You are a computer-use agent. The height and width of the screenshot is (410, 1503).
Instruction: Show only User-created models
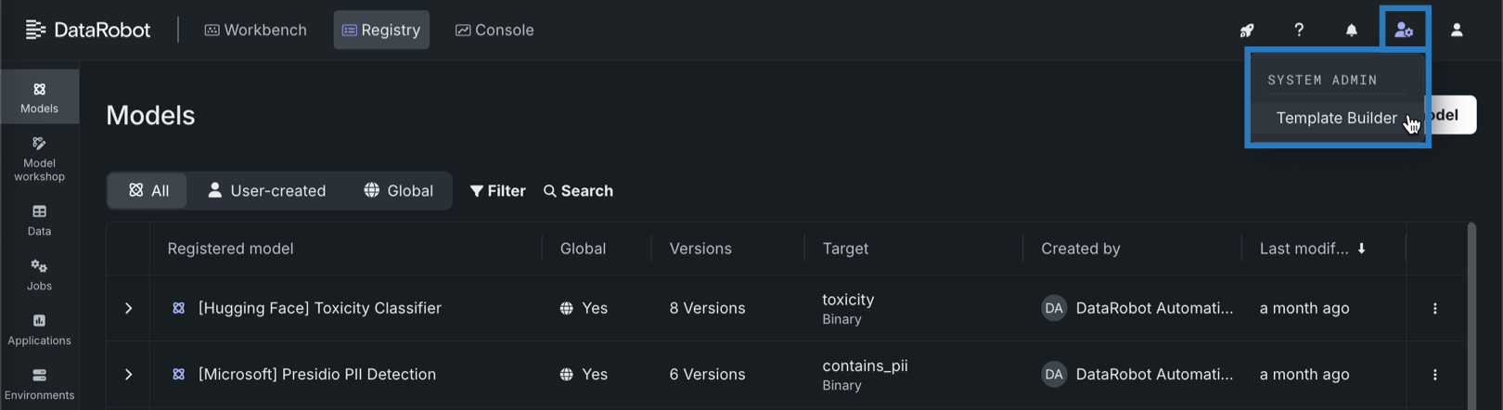266,191
